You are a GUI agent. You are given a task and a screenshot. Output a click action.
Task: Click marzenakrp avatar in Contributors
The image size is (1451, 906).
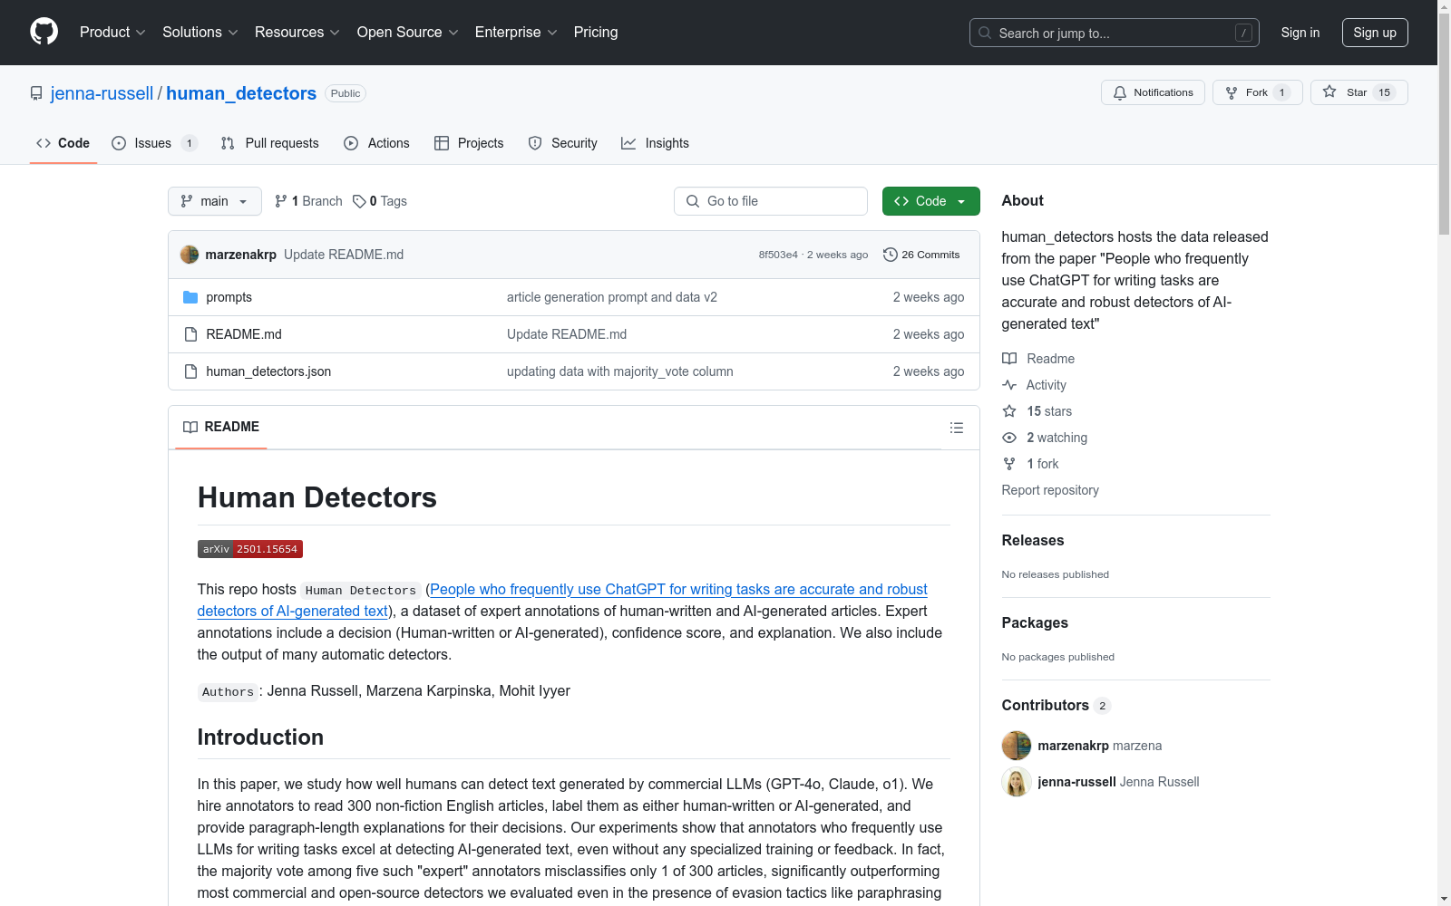coord(1017,746)
